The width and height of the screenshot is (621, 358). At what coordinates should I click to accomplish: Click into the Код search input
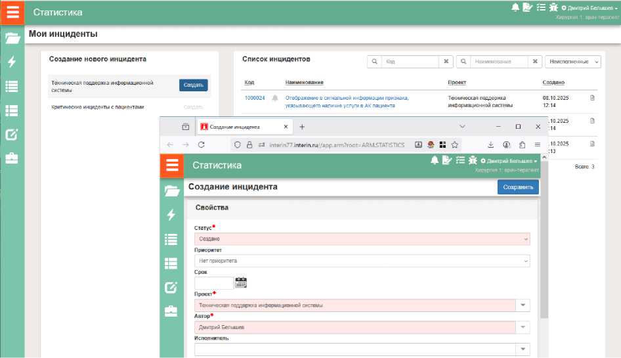point(410,62)
